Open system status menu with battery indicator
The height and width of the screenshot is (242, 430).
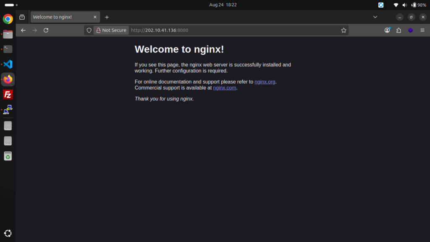[x=410, y=5]
